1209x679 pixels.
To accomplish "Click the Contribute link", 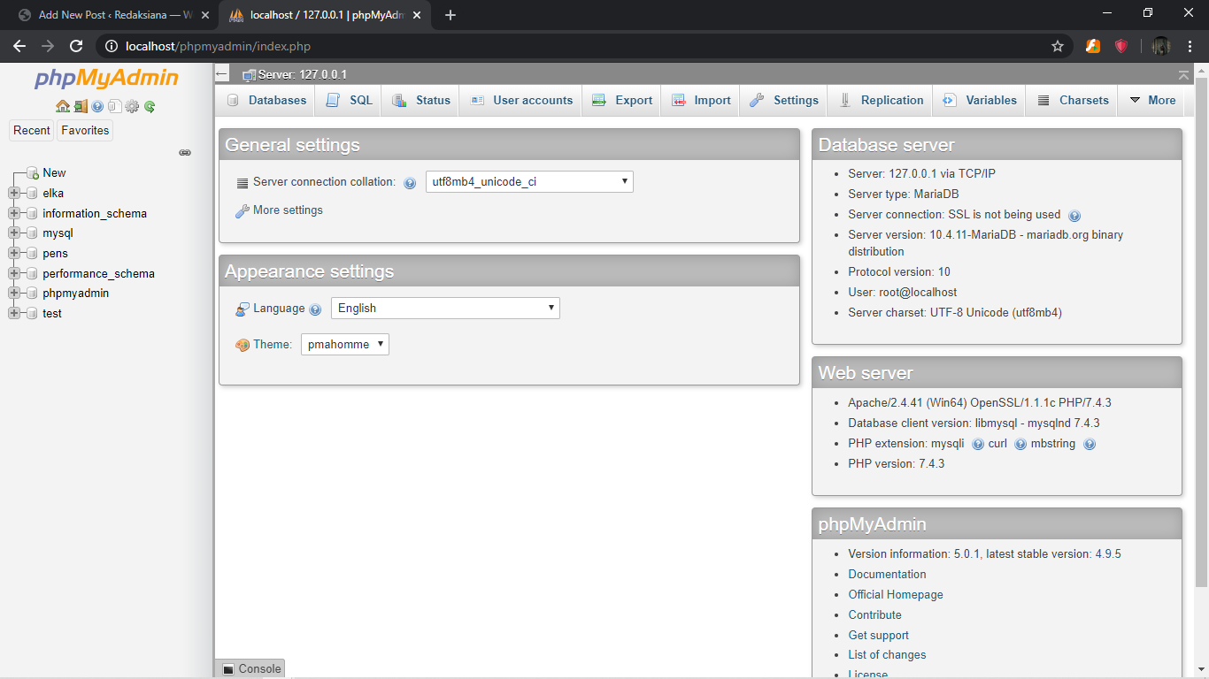I will pos(874,615).
